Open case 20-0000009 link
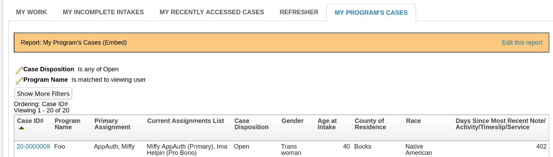 (x=33, y=147)
